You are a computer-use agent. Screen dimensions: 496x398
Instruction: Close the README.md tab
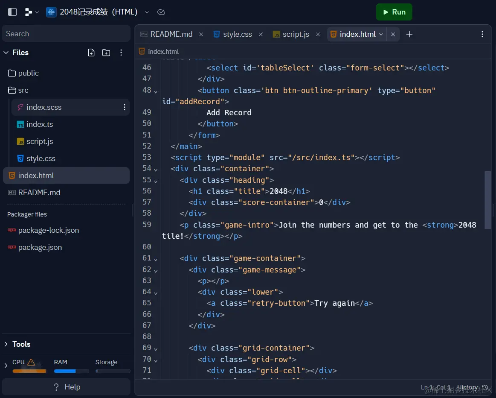point(201,34)
